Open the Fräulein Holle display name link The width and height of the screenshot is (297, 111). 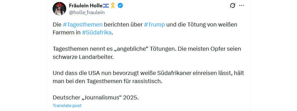[85, 6]
